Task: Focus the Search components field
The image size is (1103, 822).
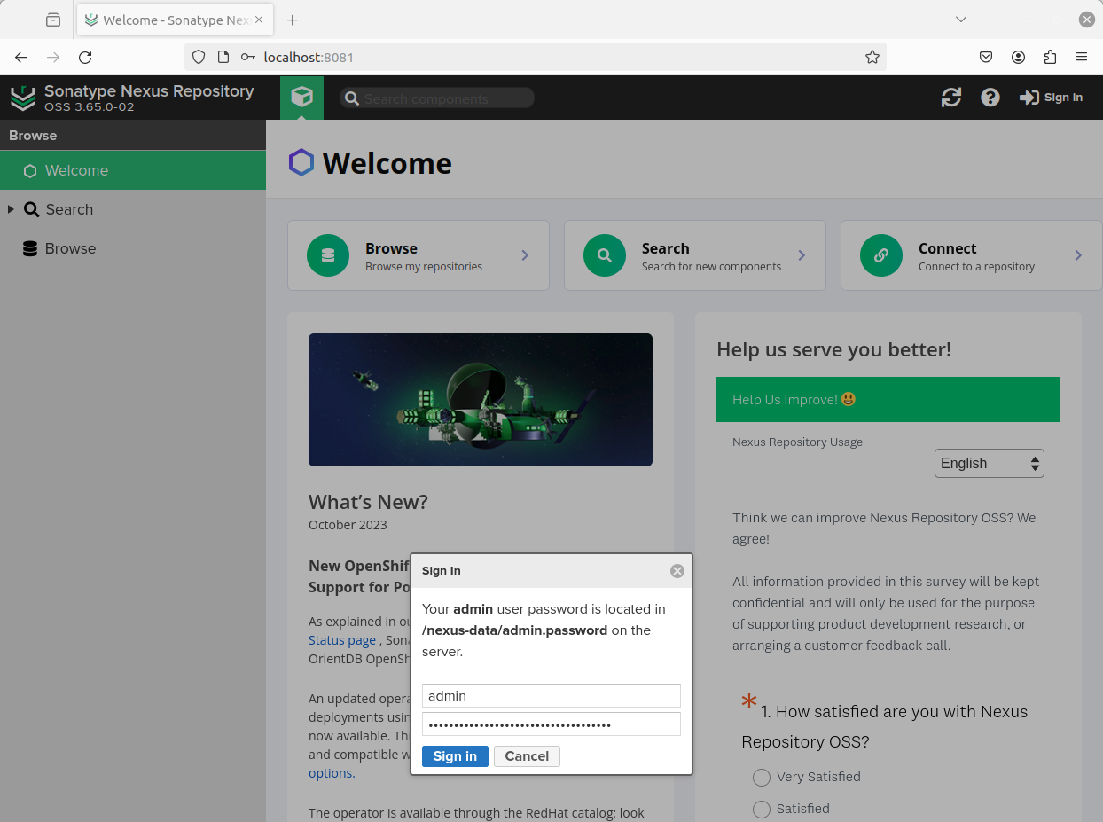Action: [x=437, y=98]
